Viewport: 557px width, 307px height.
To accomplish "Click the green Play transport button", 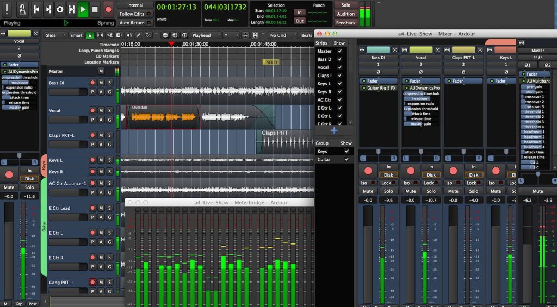I will click(83, 9).
